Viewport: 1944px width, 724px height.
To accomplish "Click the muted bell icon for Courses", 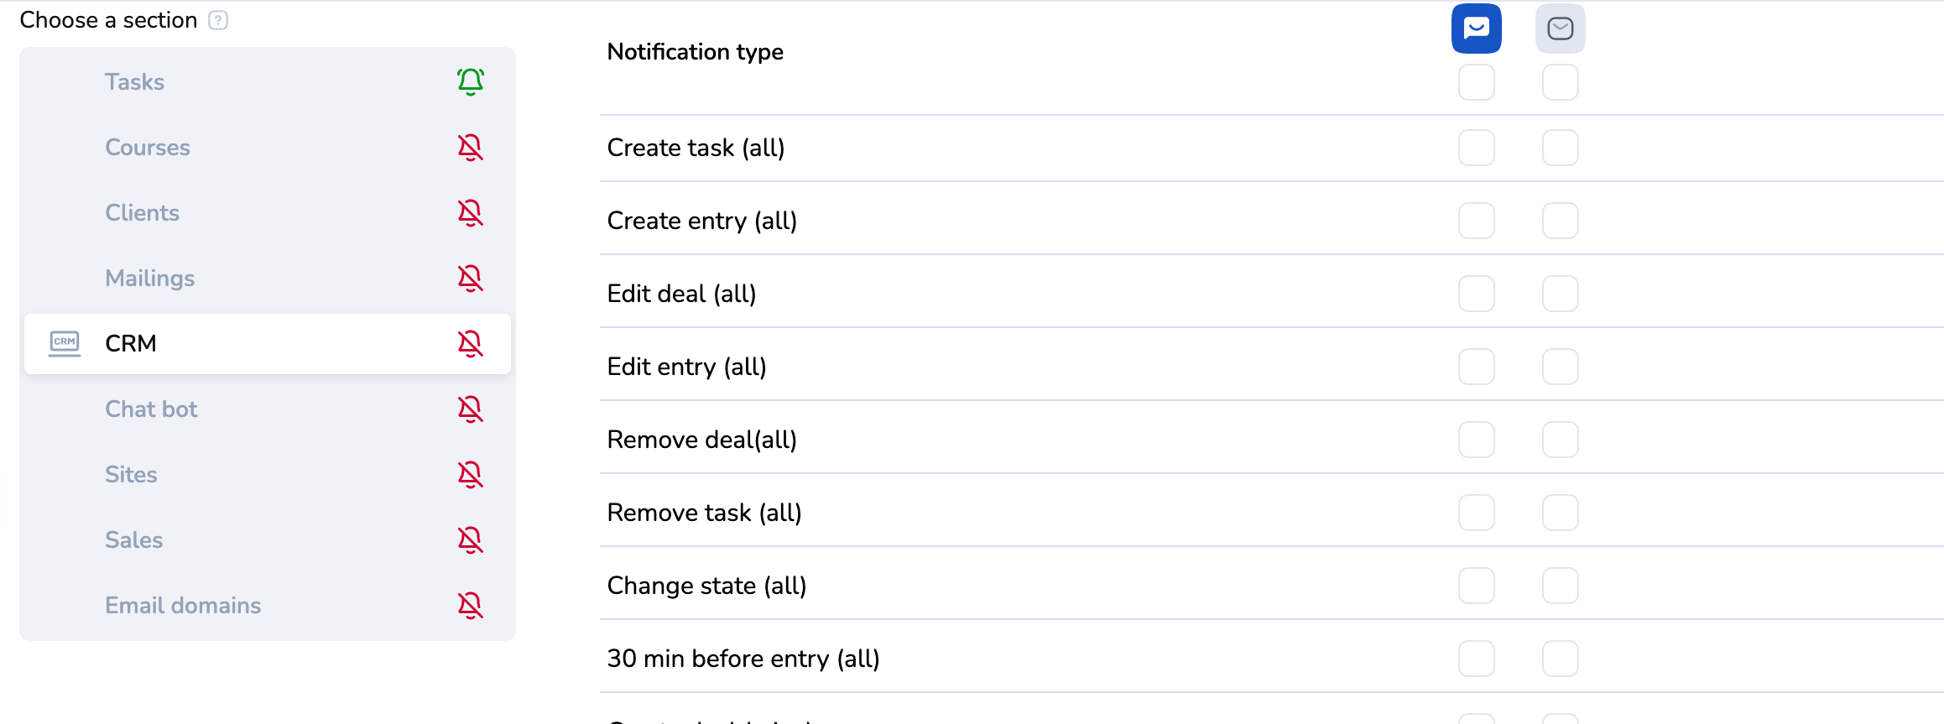I will 471,148.
